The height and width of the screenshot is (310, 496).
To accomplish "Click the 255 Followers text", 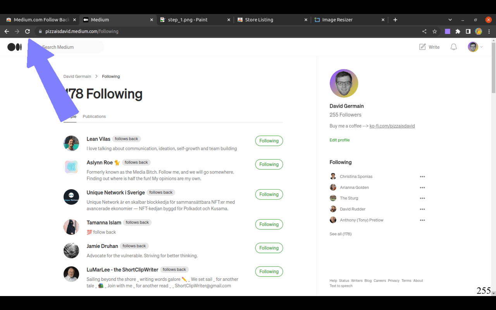I will pyautogui.click(x=345, y=115).
